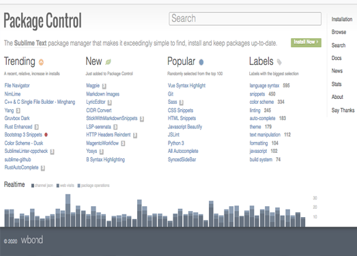Open the JSLint package
The width and height of the screenshot is (357, 256).
click(173, 134)
